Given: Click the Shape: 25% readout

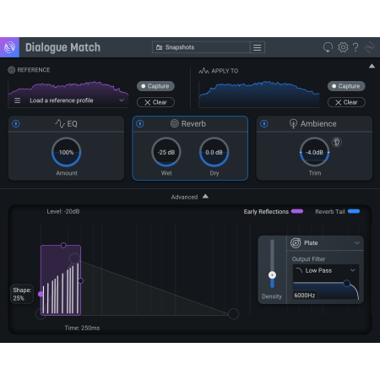Looking at the screenshot, I should pyautogui.click(x=22, y=294).
